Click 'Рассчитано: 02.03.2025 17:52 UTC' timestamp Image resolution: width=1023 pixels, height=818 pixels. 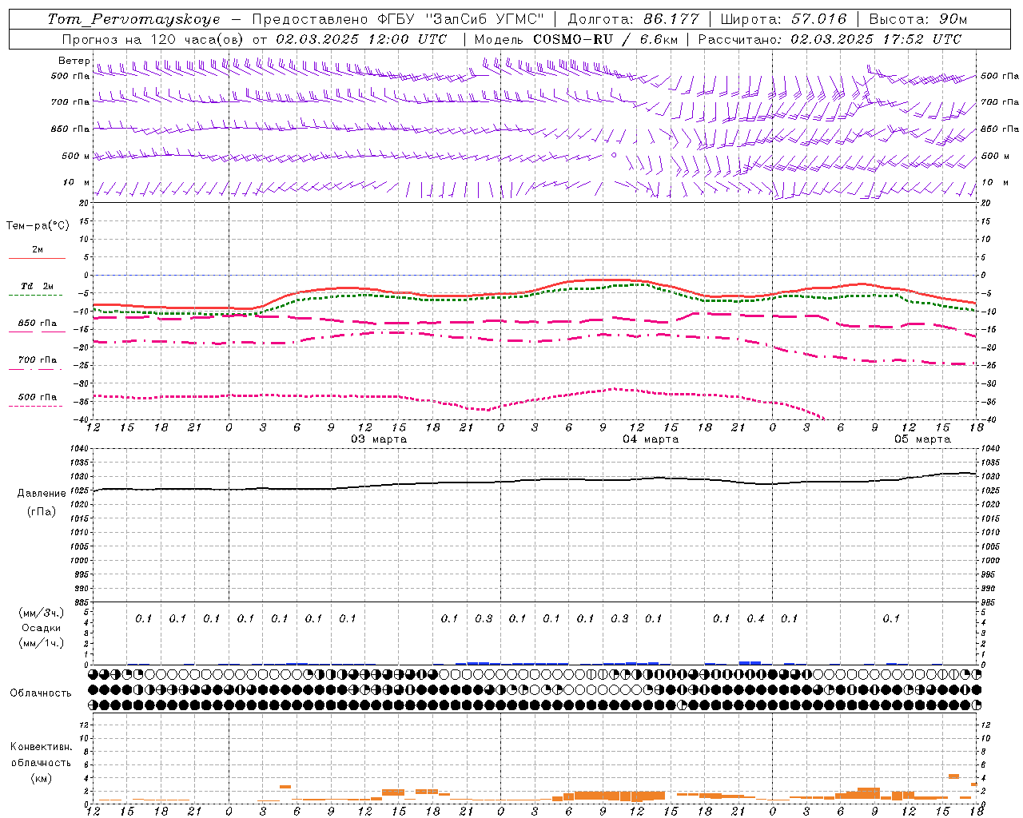click(830, 39)
